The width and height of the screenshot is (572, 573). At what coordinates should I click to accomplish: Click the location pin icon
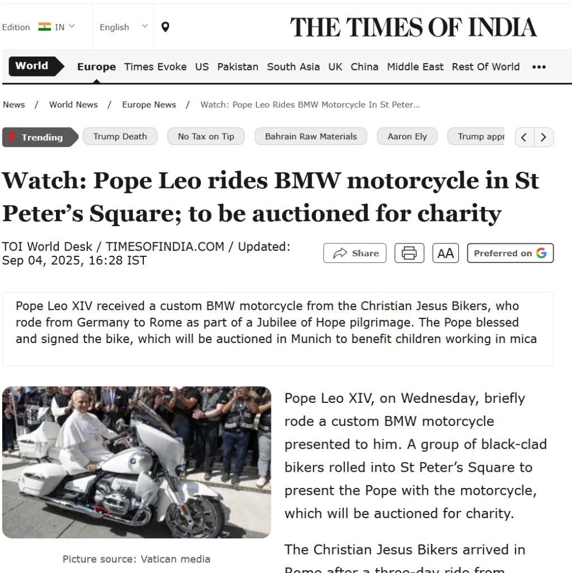click(x=165, y=27)
